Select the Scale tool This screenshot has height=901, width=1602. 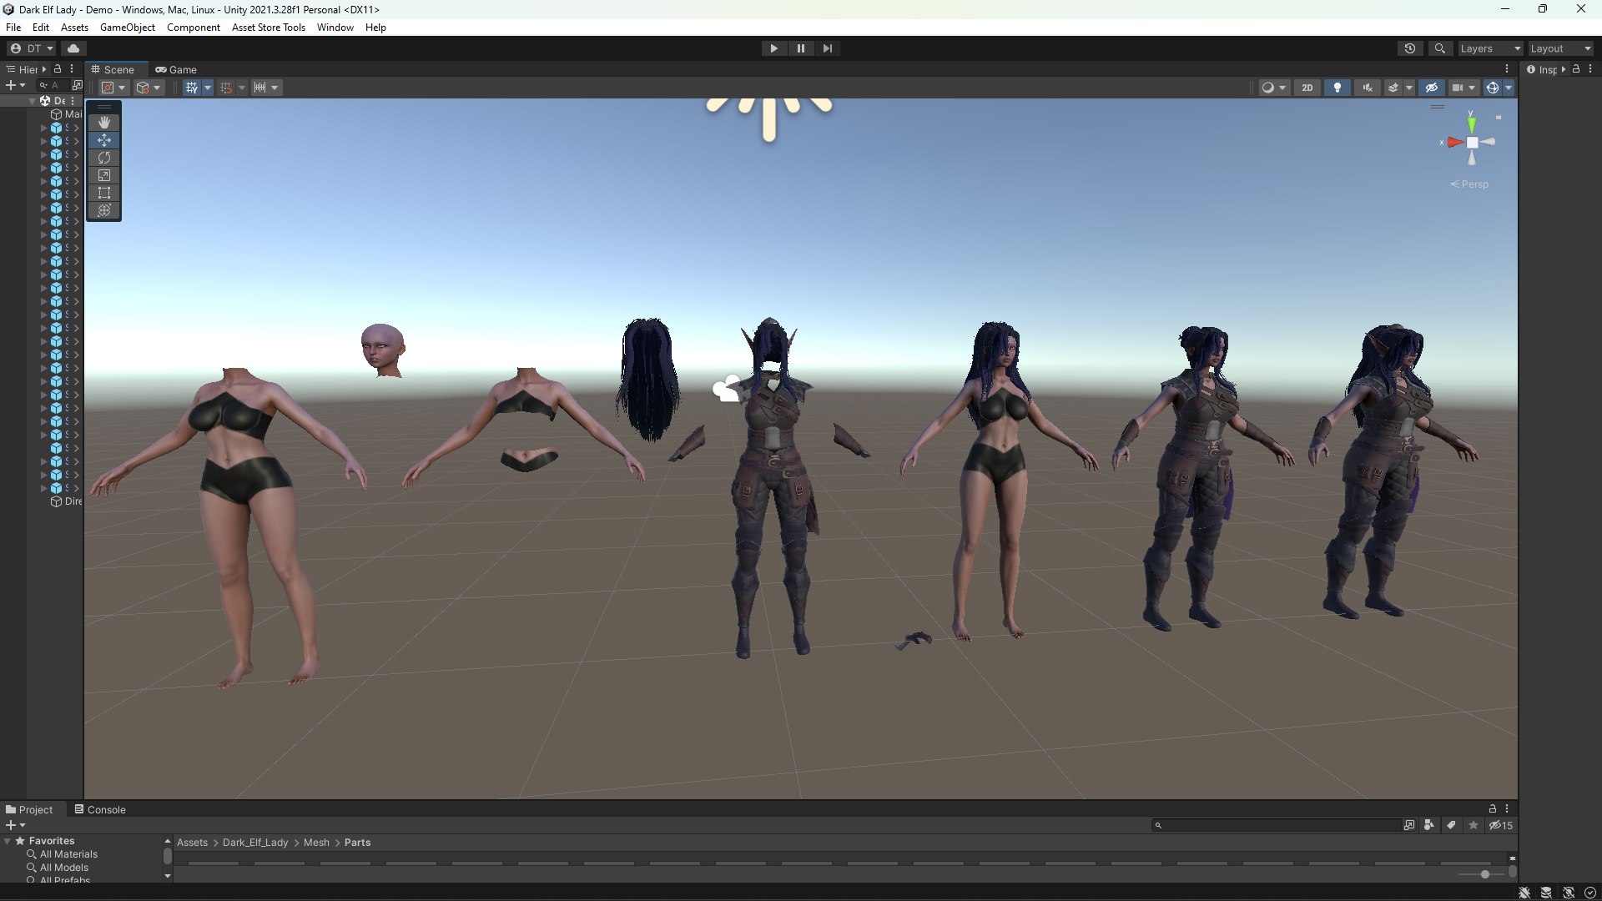click(x=104, y=175)
